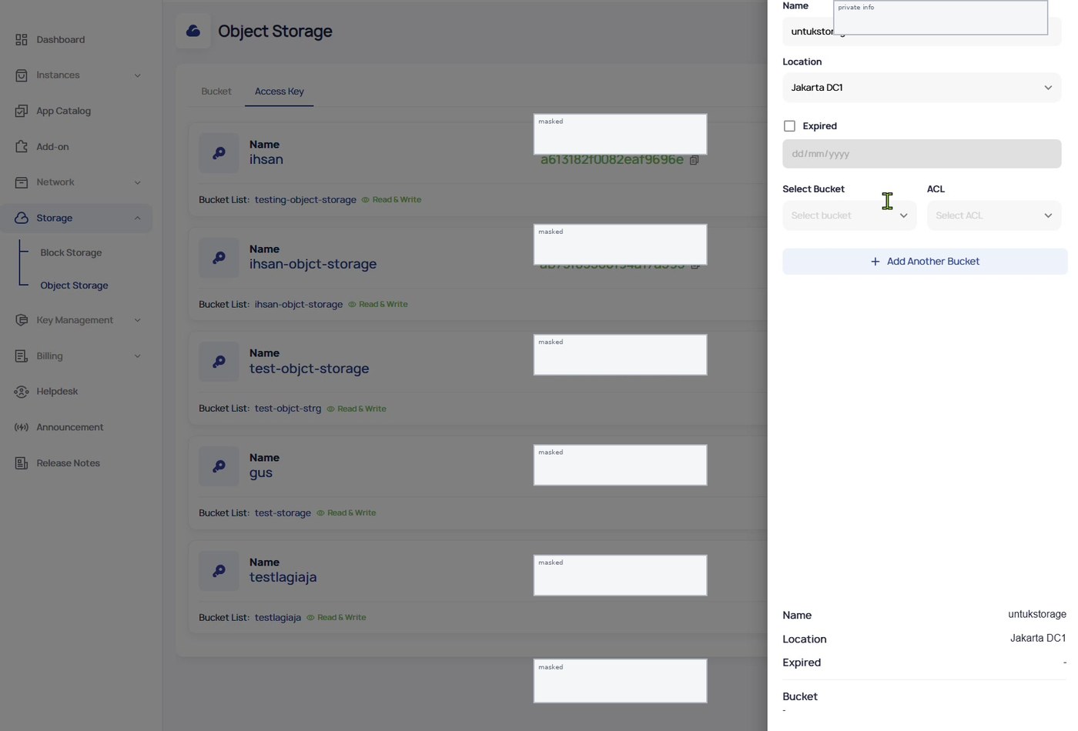Click the Name input field untukstorage
The image size is (1078, 731).
(922, 32)
